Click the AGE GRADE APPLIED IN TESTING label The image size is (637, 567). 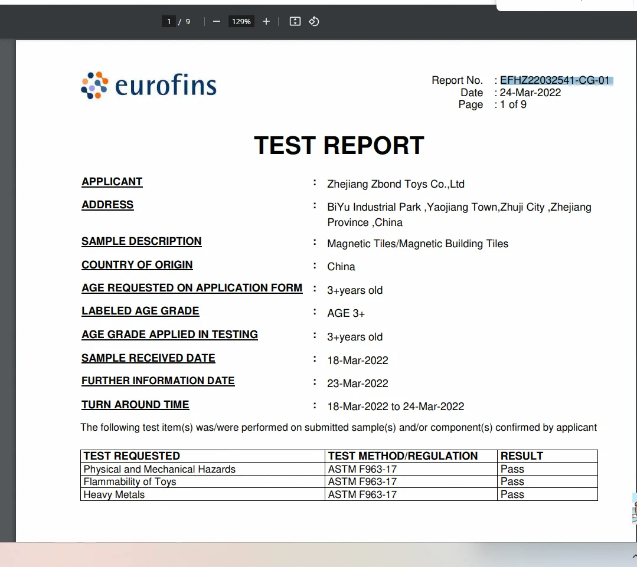[x=169, y=335]
